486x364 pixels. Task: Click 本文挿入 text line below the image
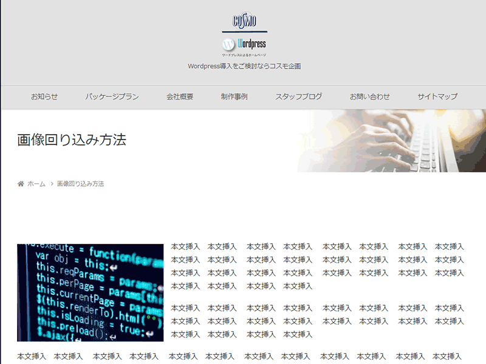tap(239, 356)
